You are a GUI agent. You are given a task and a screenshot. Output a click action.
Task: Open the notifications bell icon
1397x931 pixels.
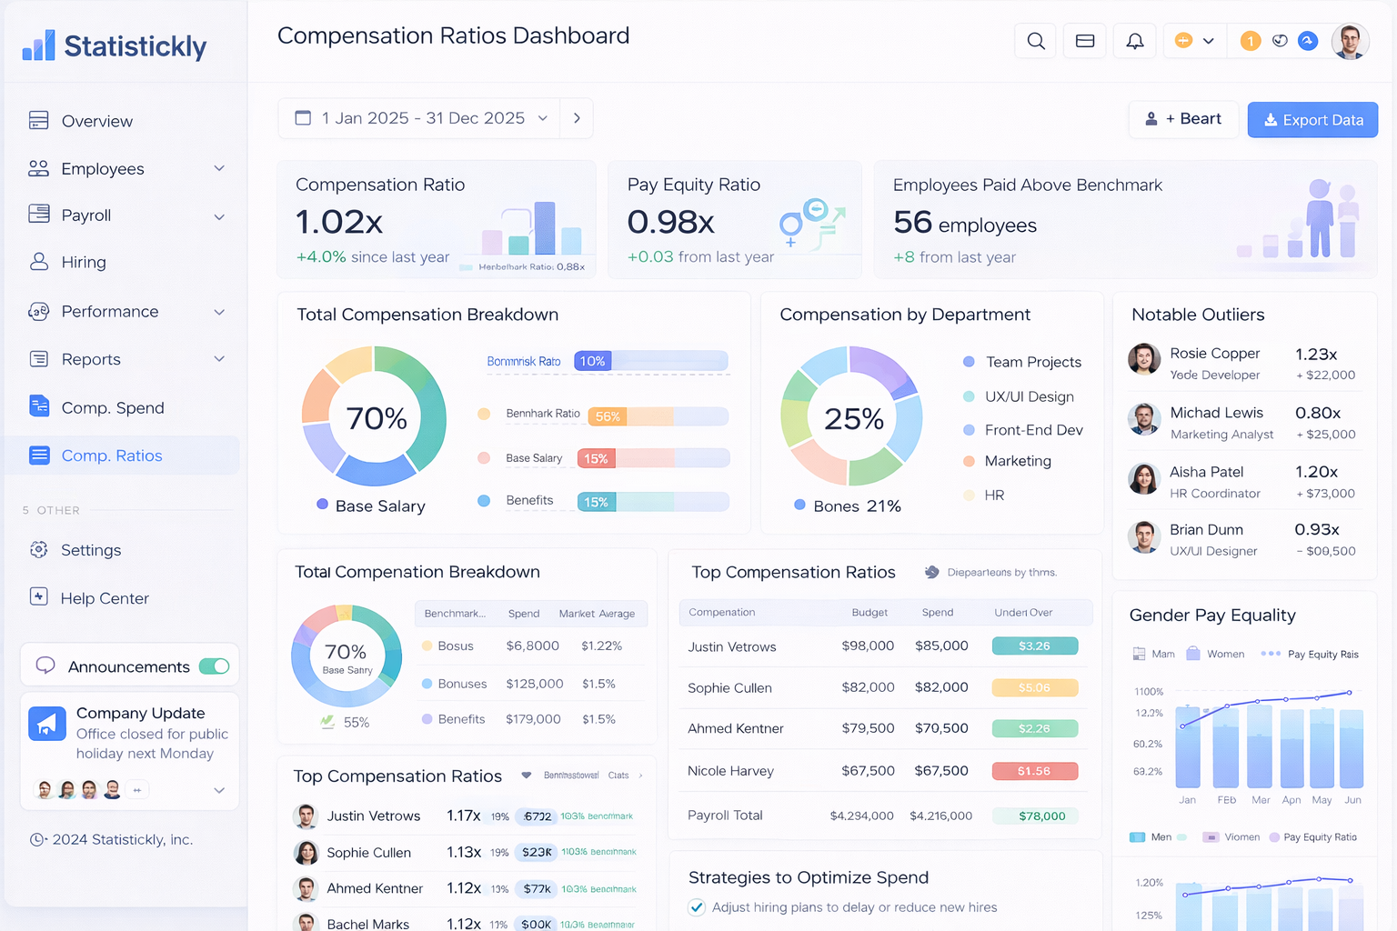pyautogui.click(x=1134, y=41)
